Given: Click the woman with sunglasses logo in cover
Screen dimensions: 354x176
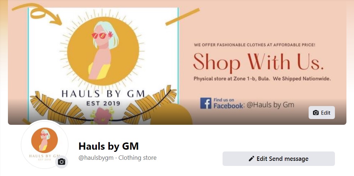Looking at the screenshot, I should click(x=103, y=51).
